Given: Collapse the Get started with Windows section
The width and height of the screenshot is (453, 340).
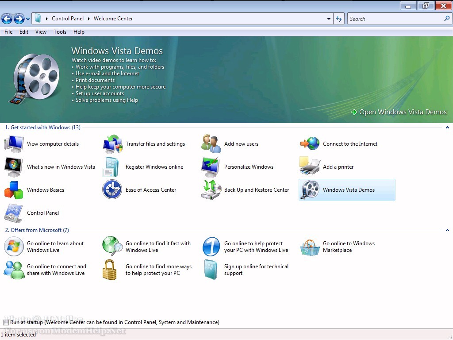Looking at the screenshot, I should pyautogui.click(x=447, y=127).
